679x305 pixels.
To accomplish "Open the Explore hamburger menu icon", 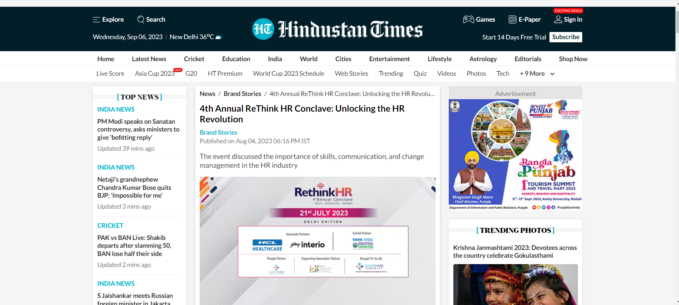I will [96, 20].
